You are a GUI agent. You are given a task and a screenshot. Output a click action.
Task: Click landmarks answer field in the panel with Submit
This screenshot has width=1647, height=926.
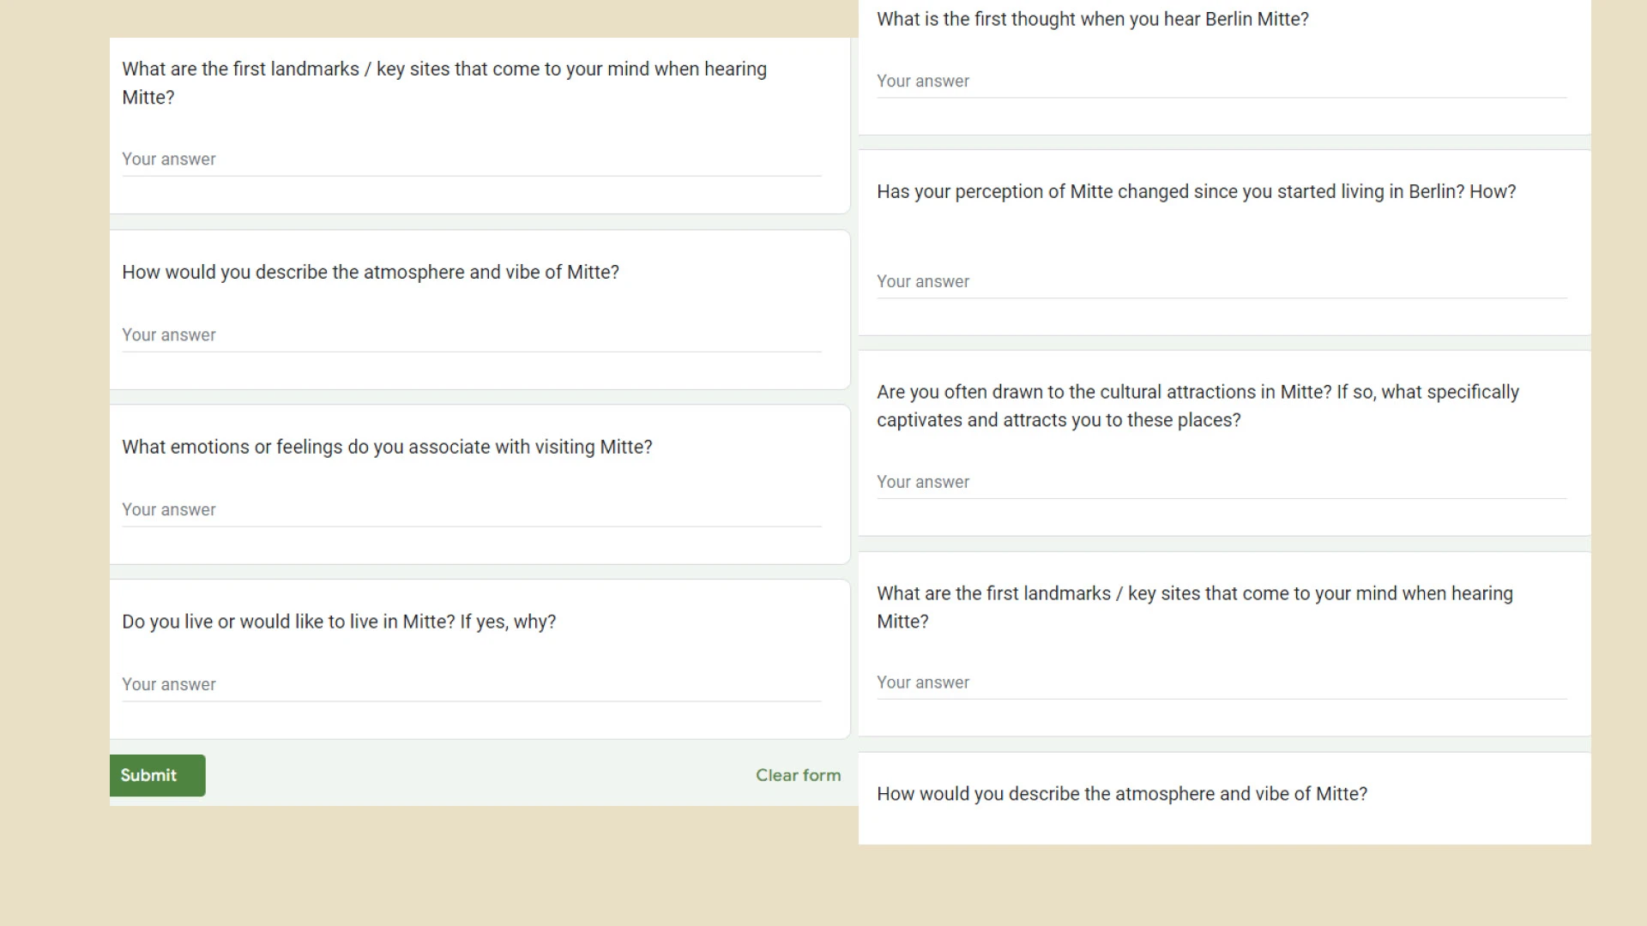click(471, 159)
